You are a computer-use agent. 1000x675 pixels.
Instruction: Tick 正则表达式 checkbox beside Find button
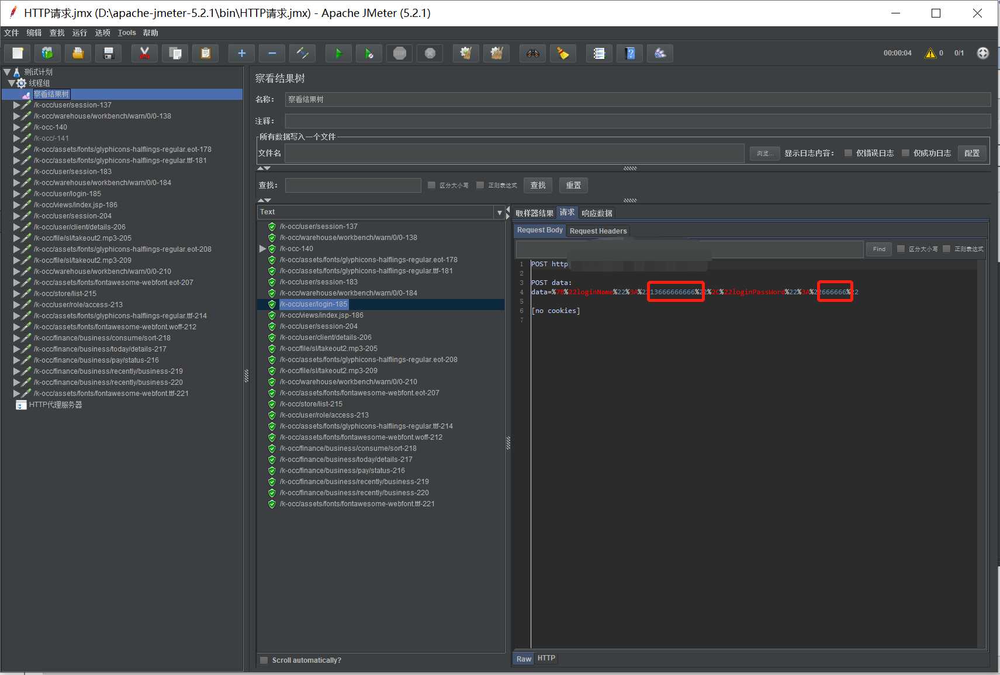coord(946,249)
